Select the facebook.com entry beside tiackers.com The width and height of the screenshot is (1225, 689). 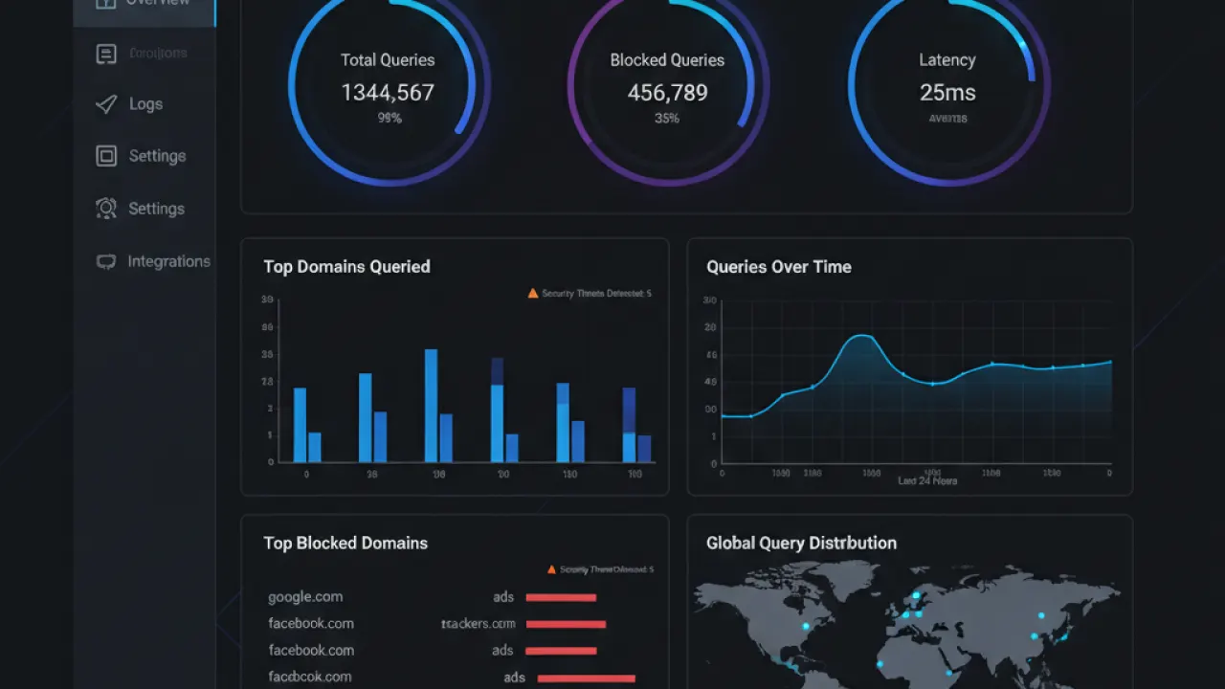[311, 624]
